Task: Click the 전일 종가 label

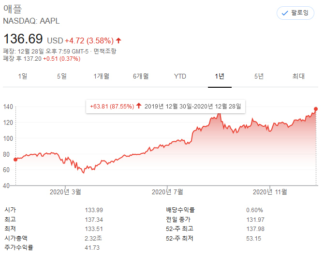Action: click(x=178, y=219)
